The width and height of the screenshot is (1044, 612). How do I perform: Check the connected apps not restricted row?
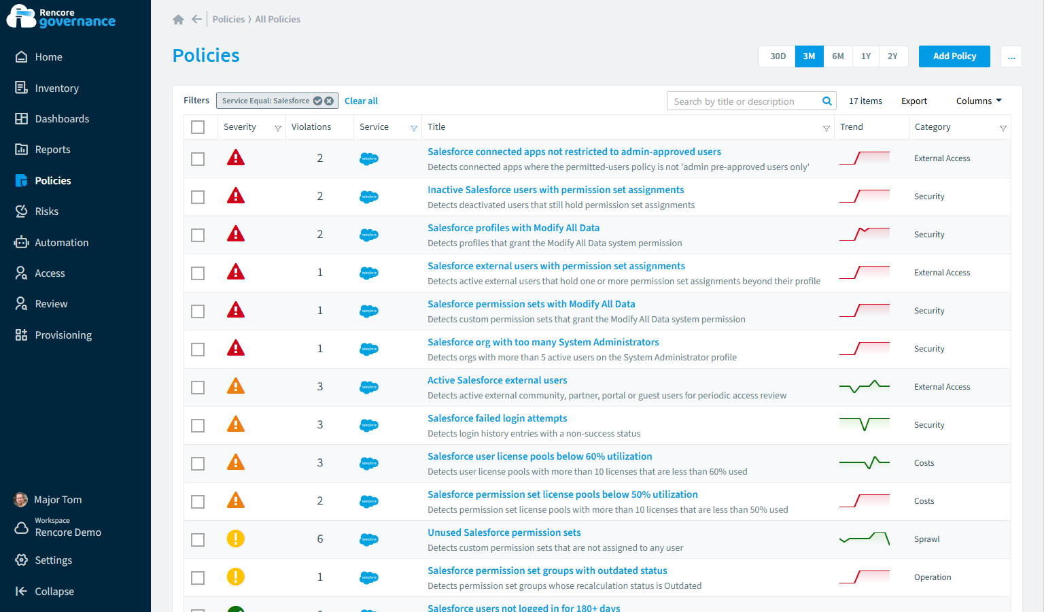tap(198, 159)
